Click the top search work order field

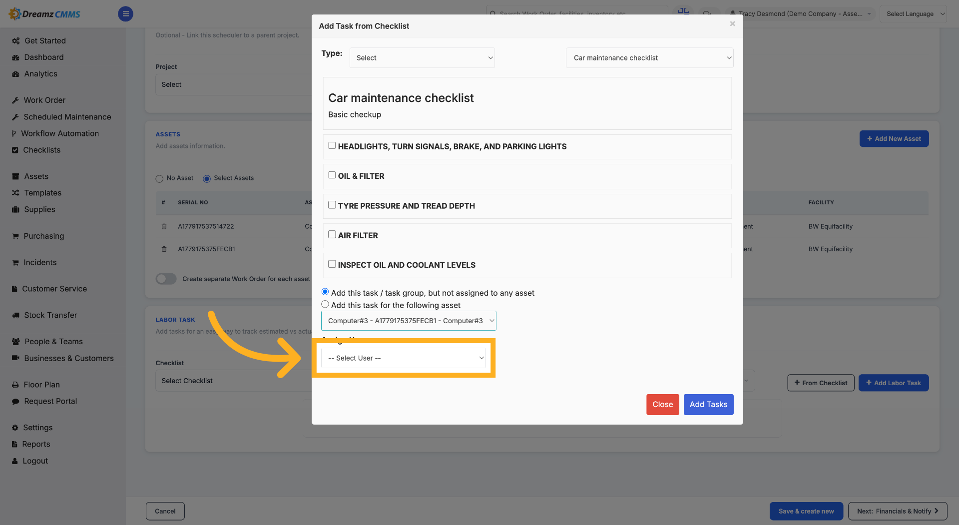tap(577, 13)
